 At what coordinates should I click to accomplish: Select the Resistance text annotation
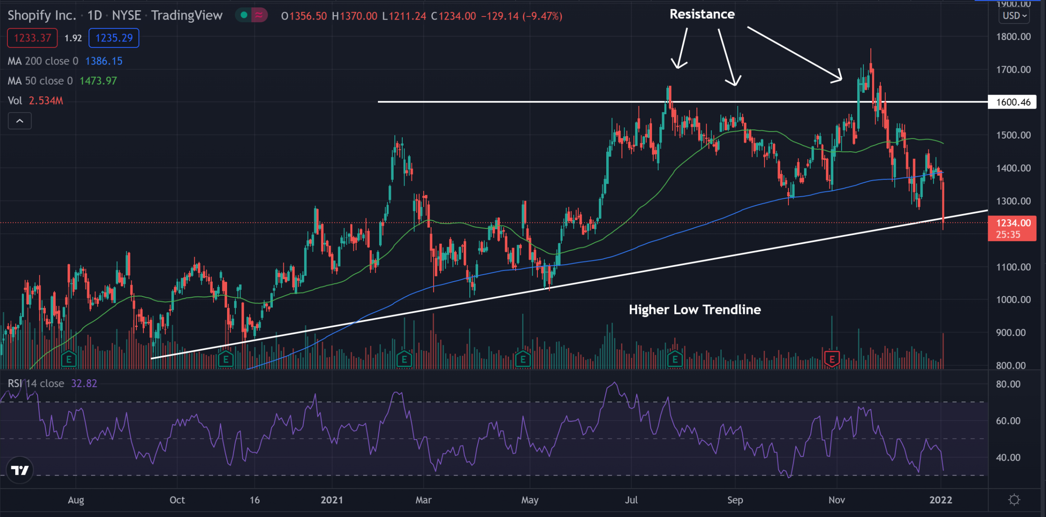pos(702,14)
